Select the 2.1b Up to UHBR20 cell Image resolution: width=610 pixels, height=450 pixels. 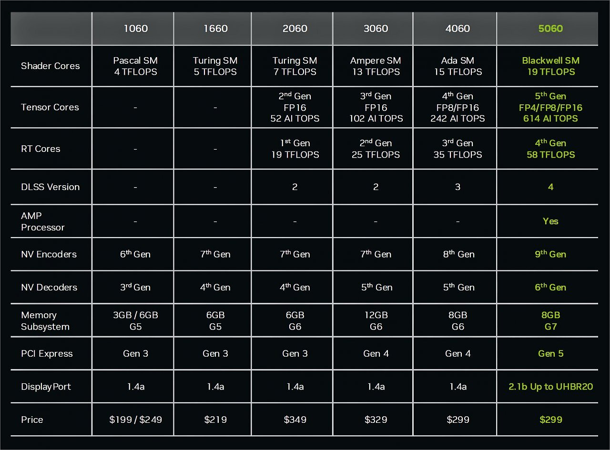point(550,387)
